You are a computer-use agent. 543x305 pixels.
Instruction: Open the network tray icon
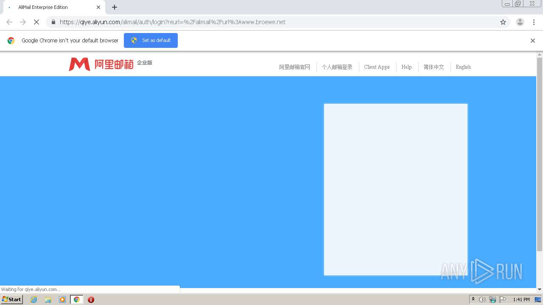[x=493, y=299]
